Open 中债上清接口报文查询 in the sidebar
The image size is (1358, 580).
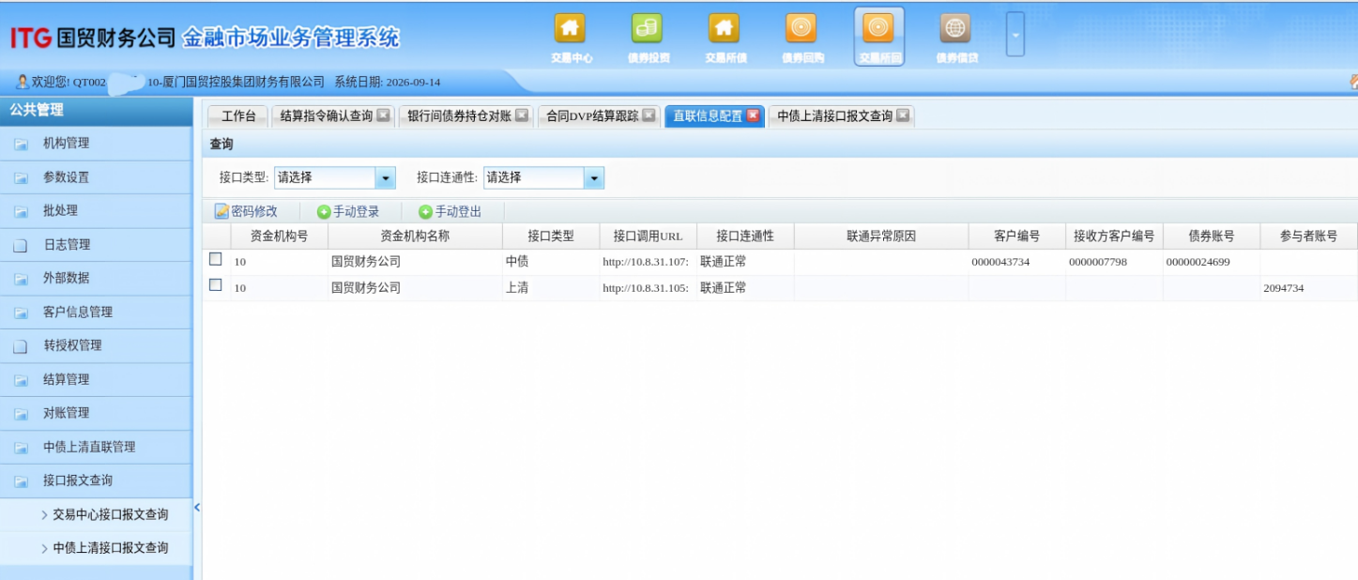111,548
